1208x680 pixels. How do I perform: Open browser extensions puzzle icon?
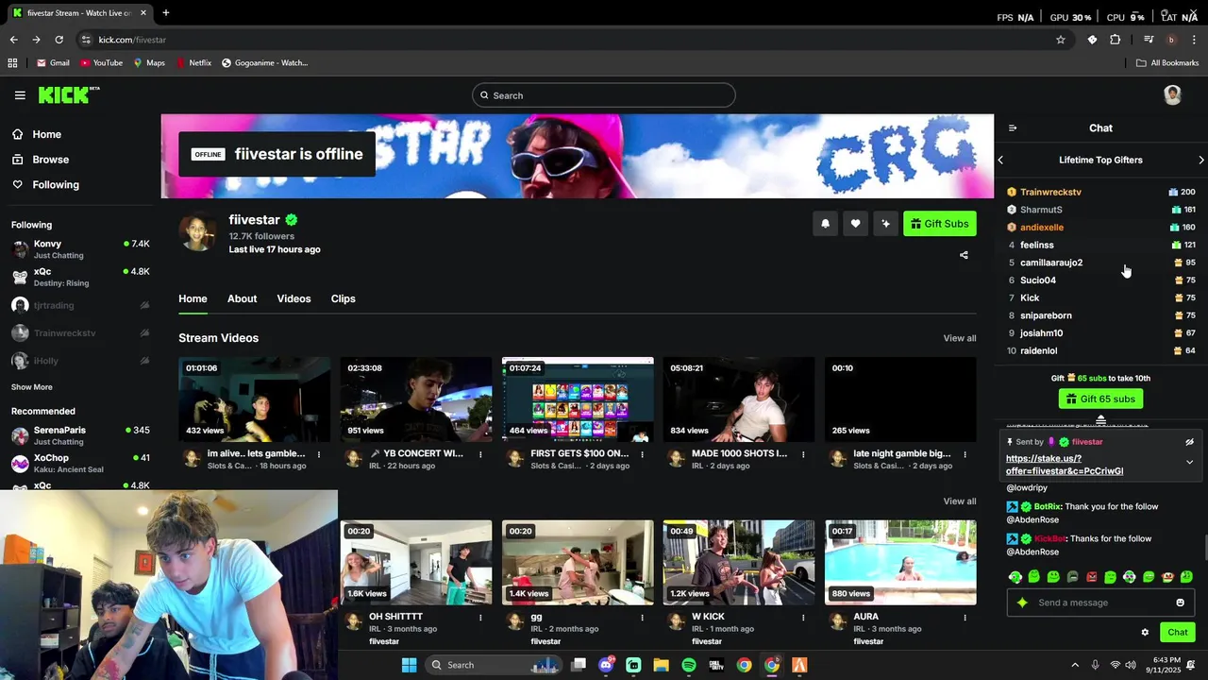[1115, 40]
